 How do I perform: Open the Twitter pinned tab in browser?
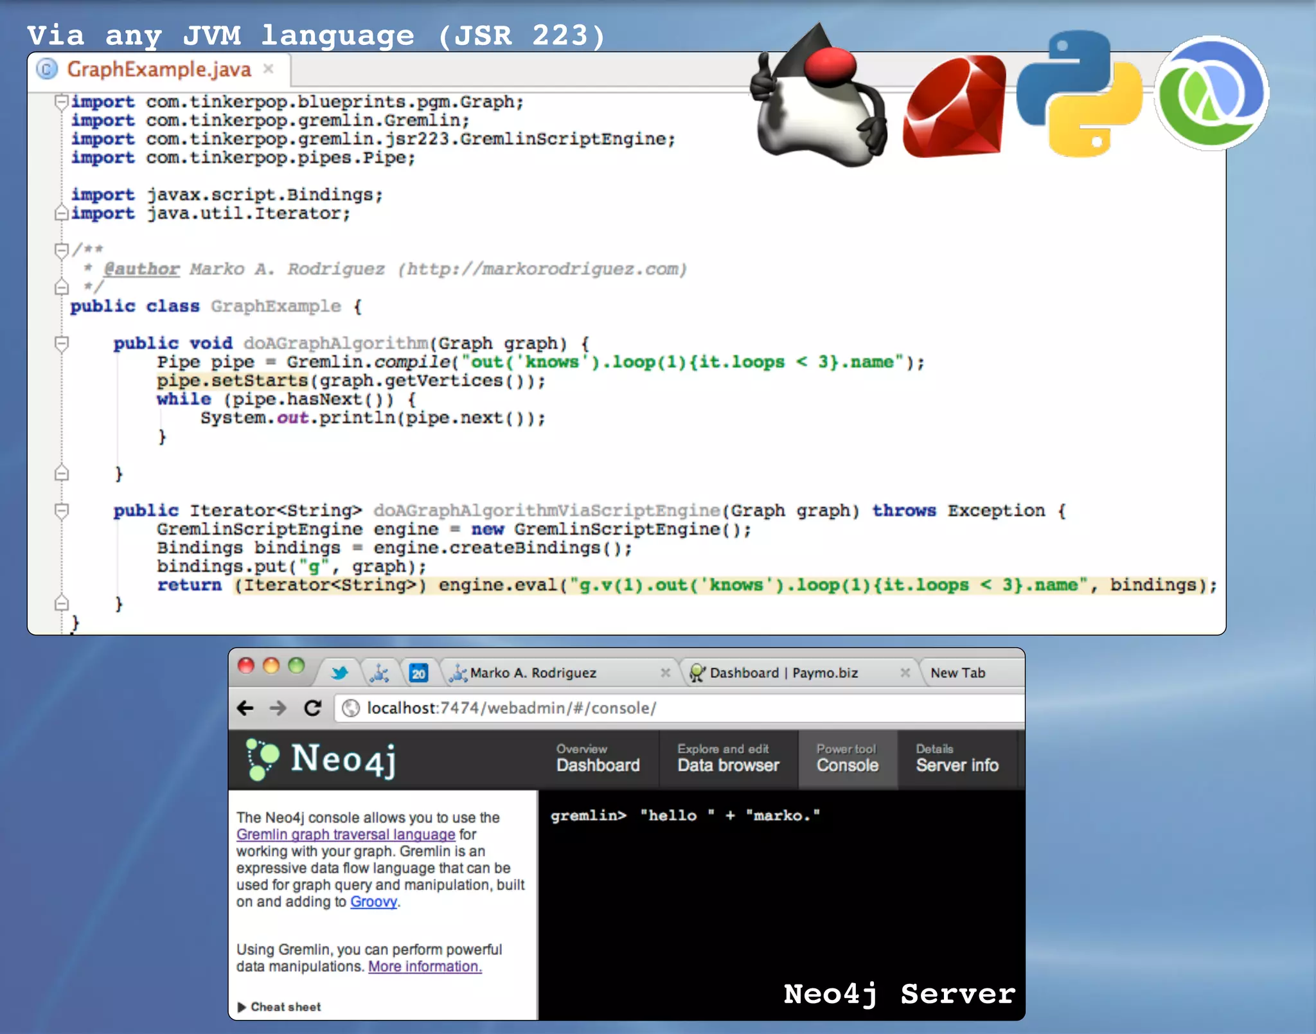tap(339, 673)
